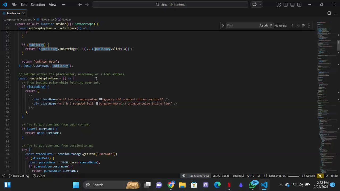The height and width of the screenshot is (191, 340).
Task: Open the Selection menu
Action: pos(38,5)
